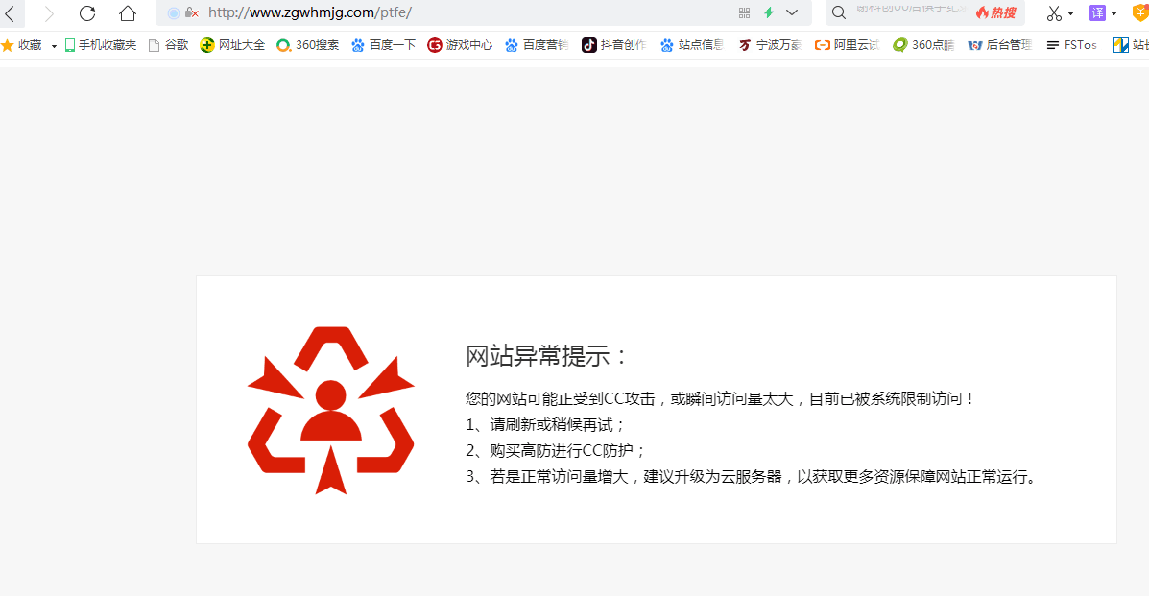Click the URL address bar field
Viewport: 1149px width, 596px height.
461,12
